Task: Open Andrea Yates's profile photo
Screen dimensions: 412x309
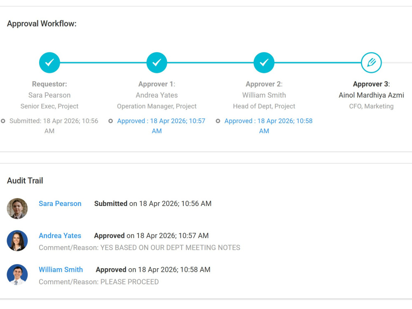Action: 17,241
